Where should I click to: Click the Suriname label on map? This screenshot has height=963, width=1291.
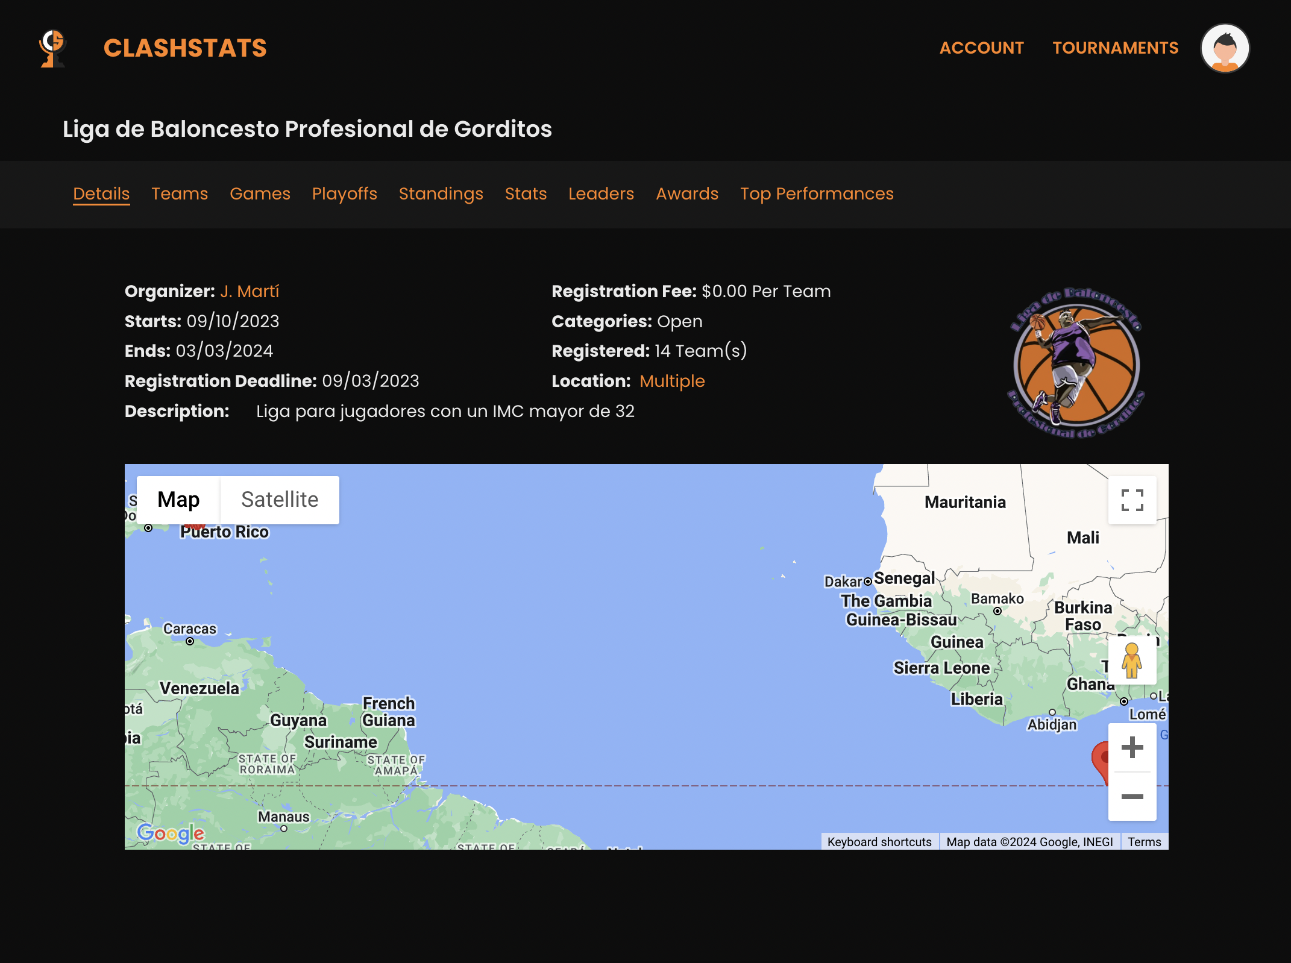(341, 742)
